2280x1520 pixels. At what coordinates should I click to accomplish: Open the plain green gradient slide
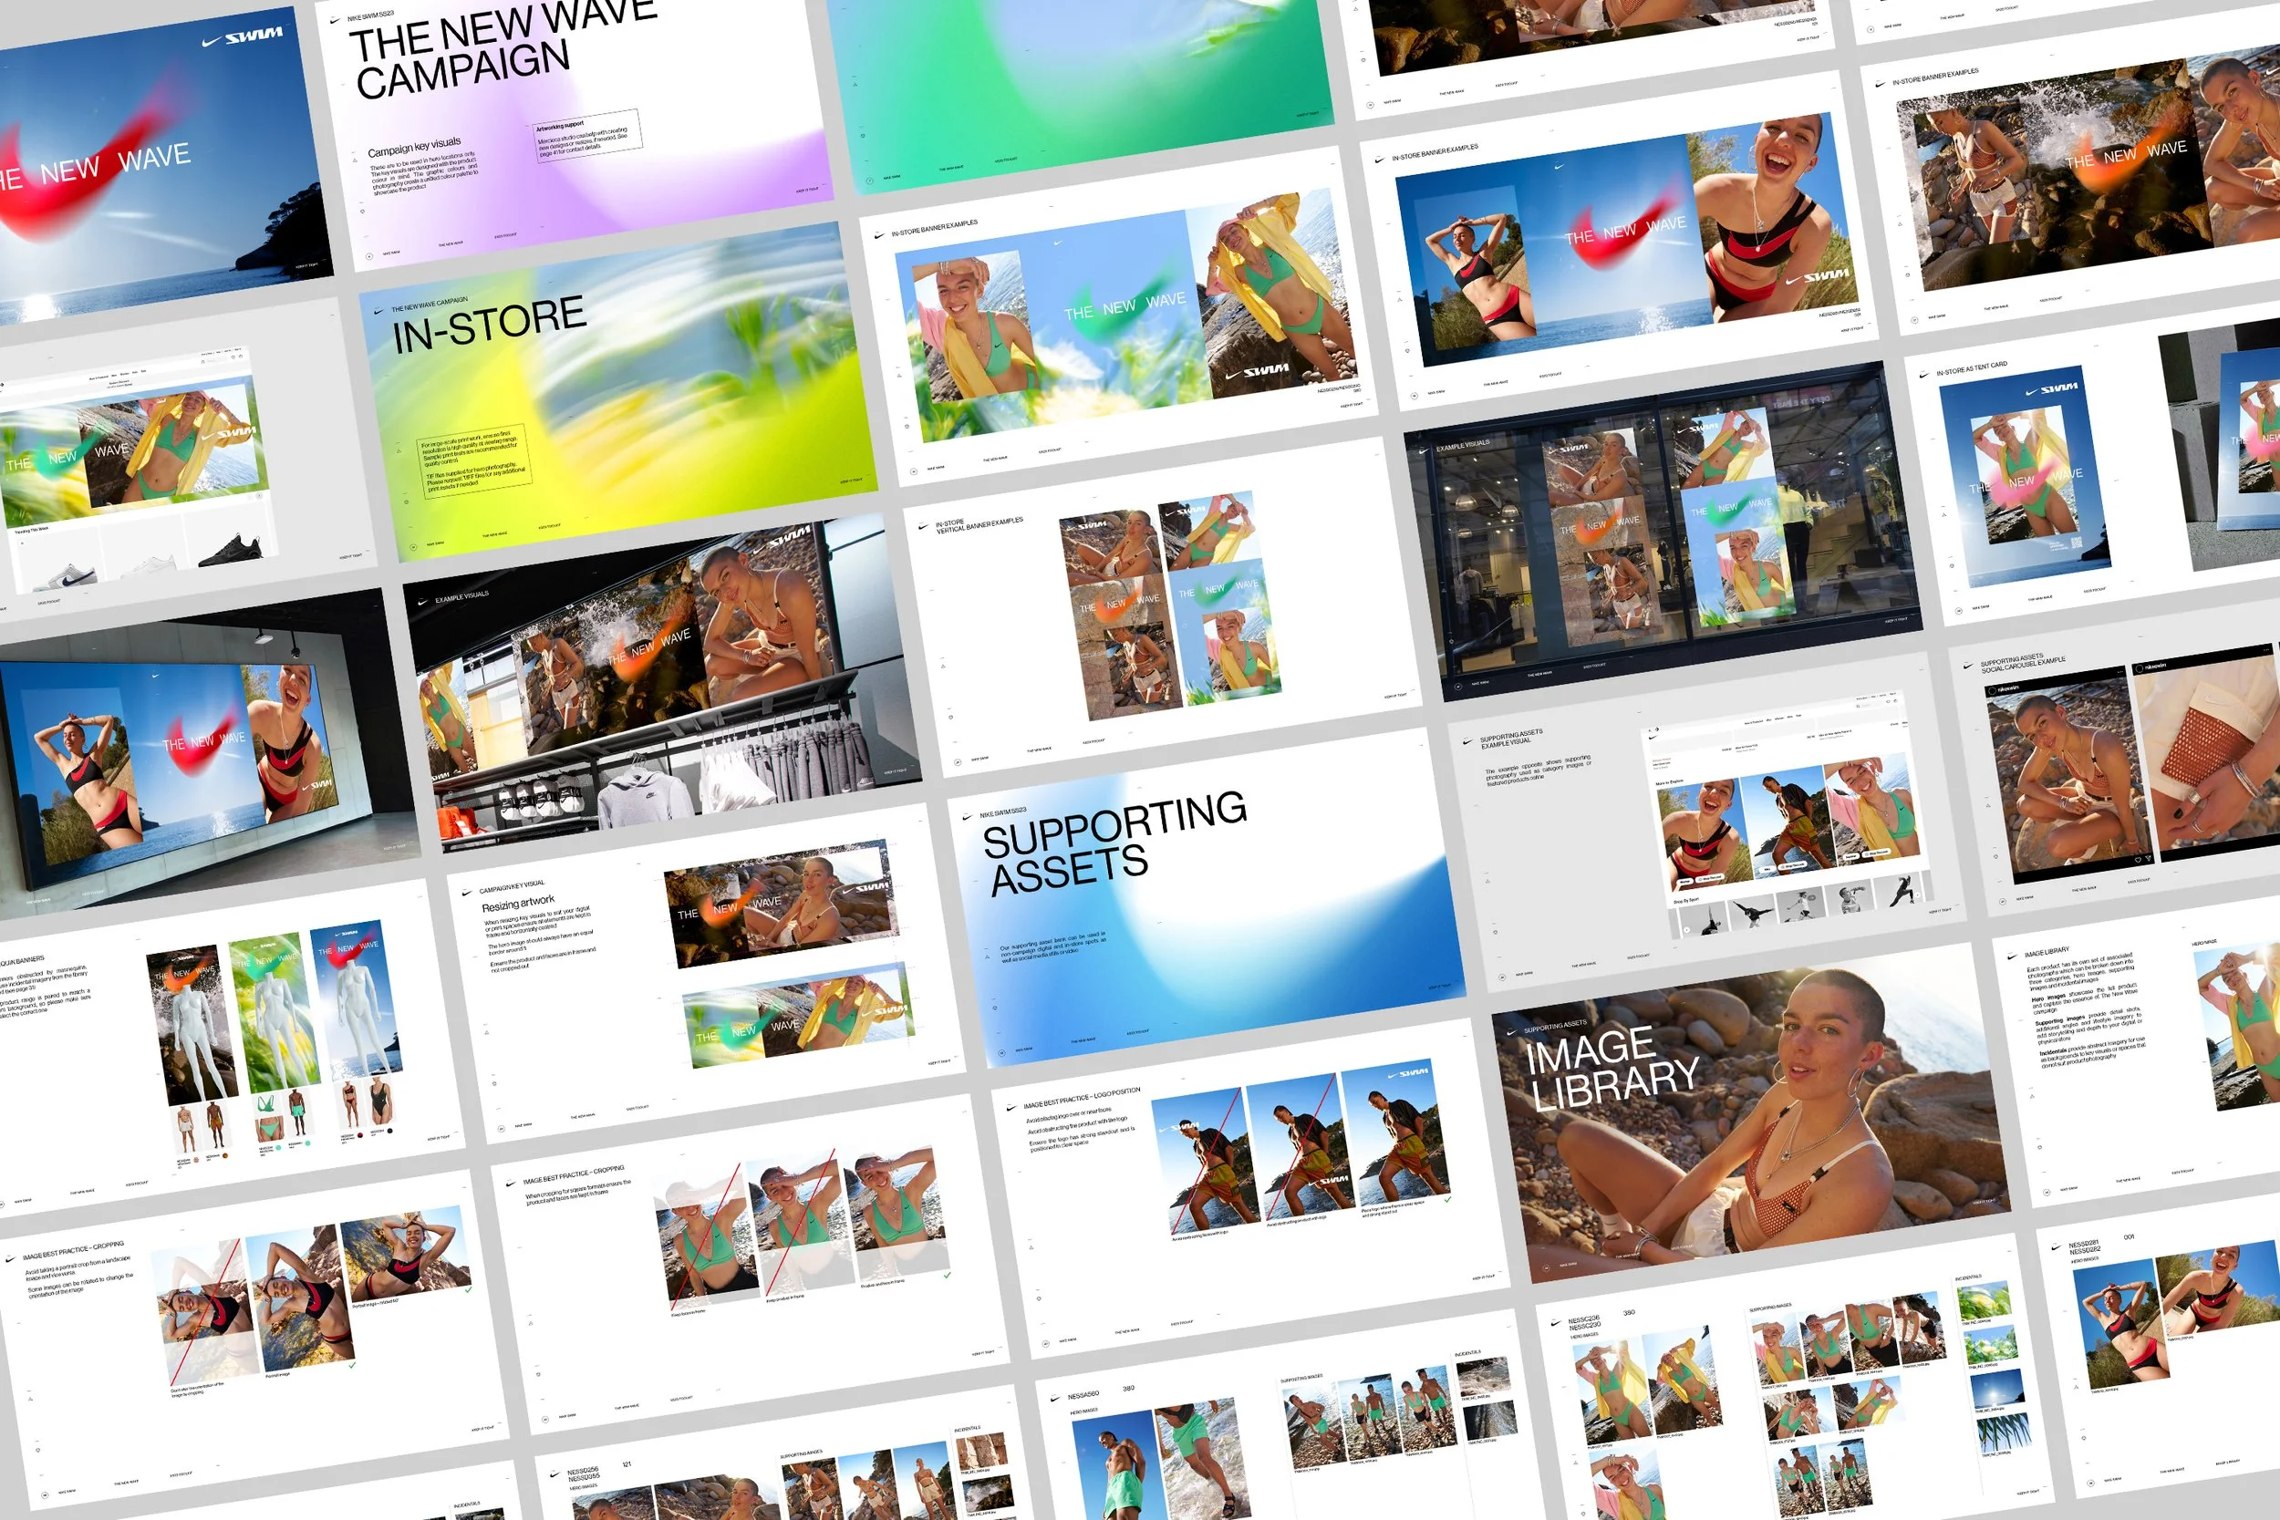1078,88
